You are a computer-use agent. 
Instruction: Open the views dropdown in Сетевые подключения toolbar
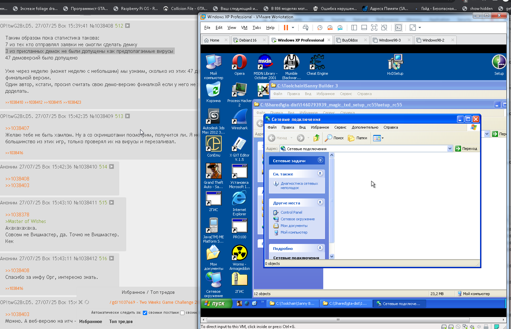point(383,138)
